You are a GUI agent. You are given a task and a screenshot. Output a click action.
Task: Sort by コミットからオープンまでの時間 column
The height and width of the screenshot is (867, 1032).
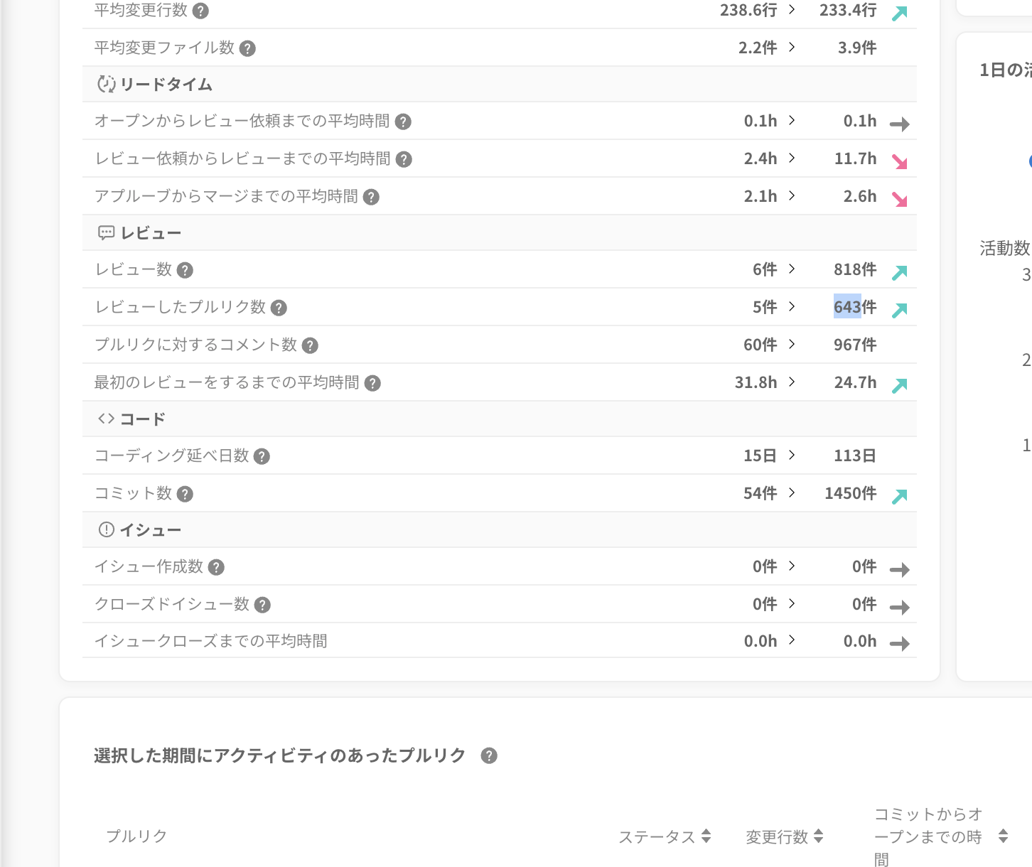pos(1003,836)
